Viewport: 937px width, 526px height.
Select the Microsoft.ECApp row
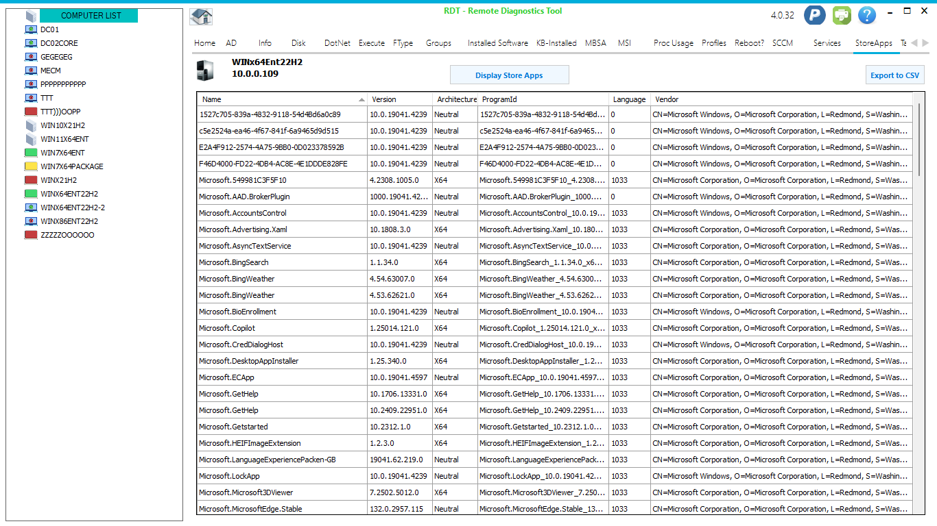tap(555, 377)
